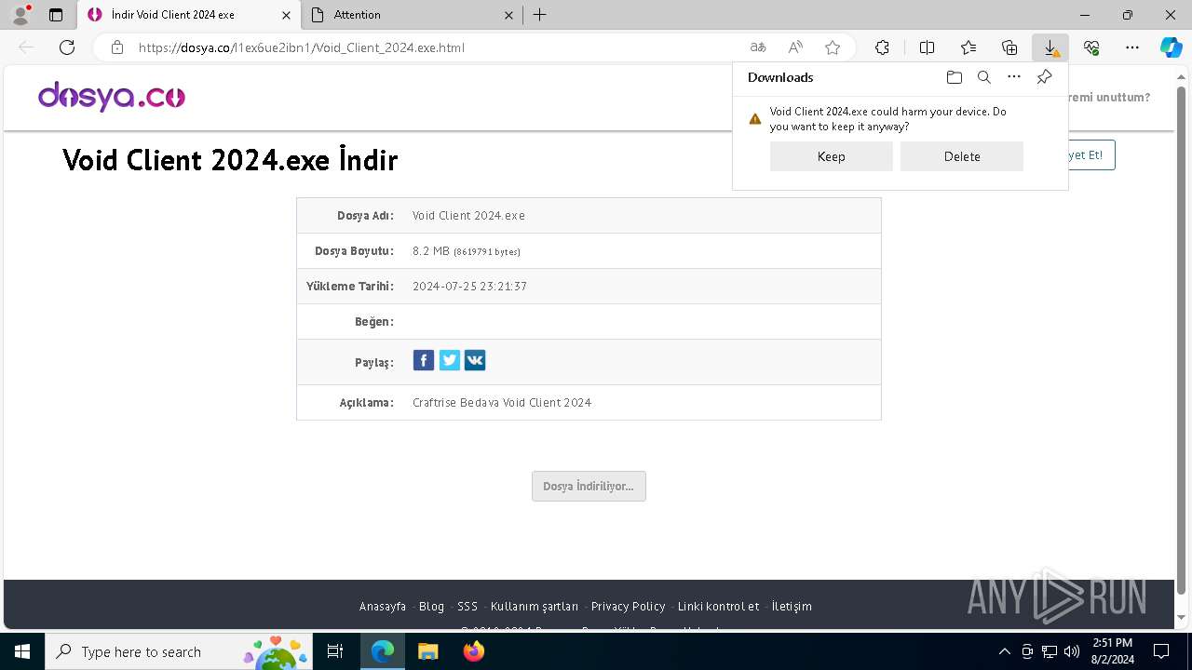Share the file on Twitter

pos(450,360)
